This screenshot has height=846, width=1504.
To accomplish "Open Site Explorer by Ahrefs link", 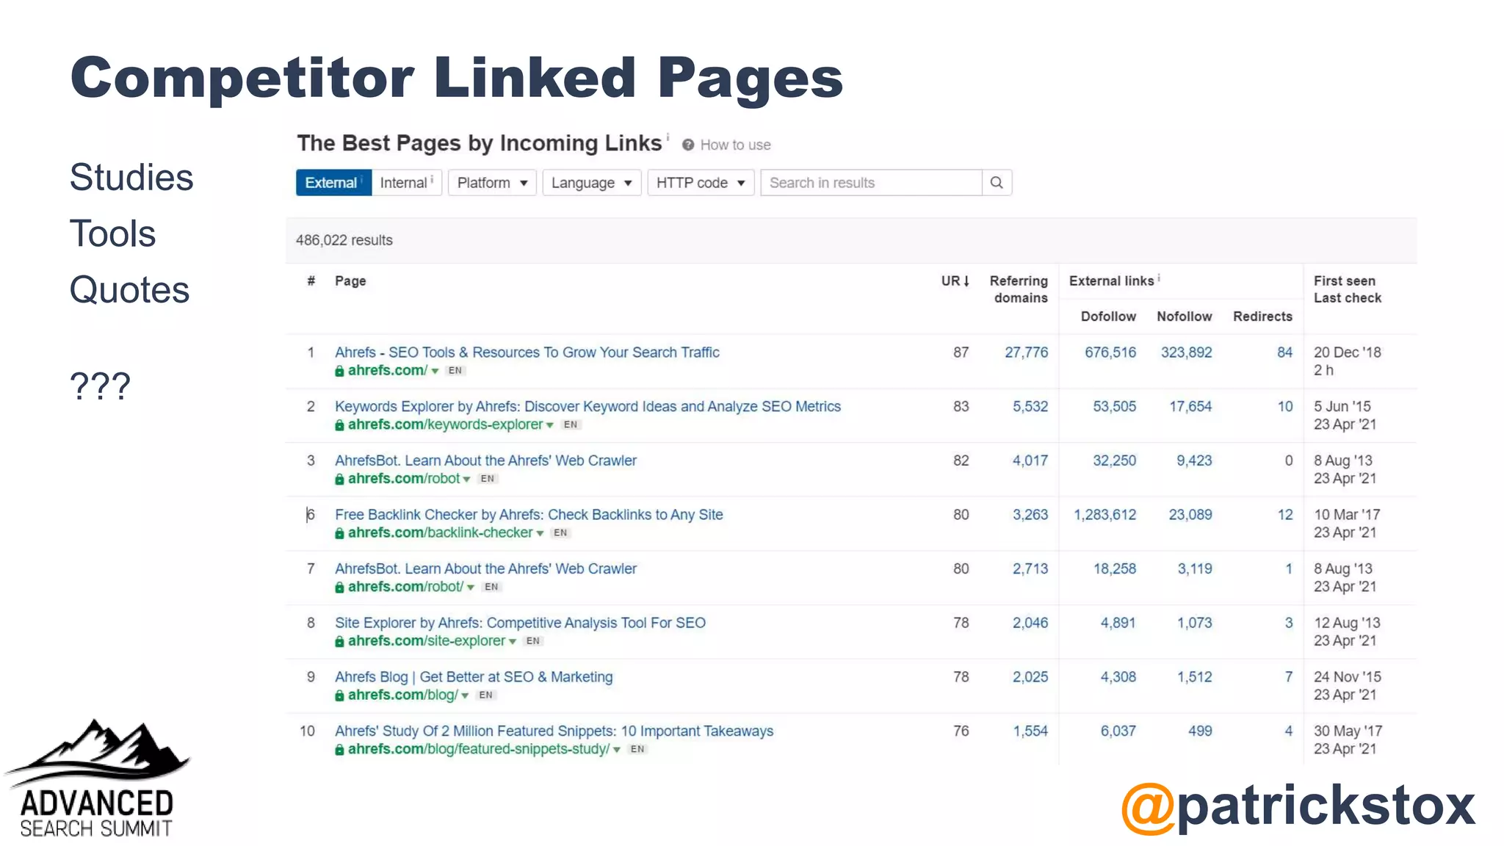I will [x=520, y=623].
